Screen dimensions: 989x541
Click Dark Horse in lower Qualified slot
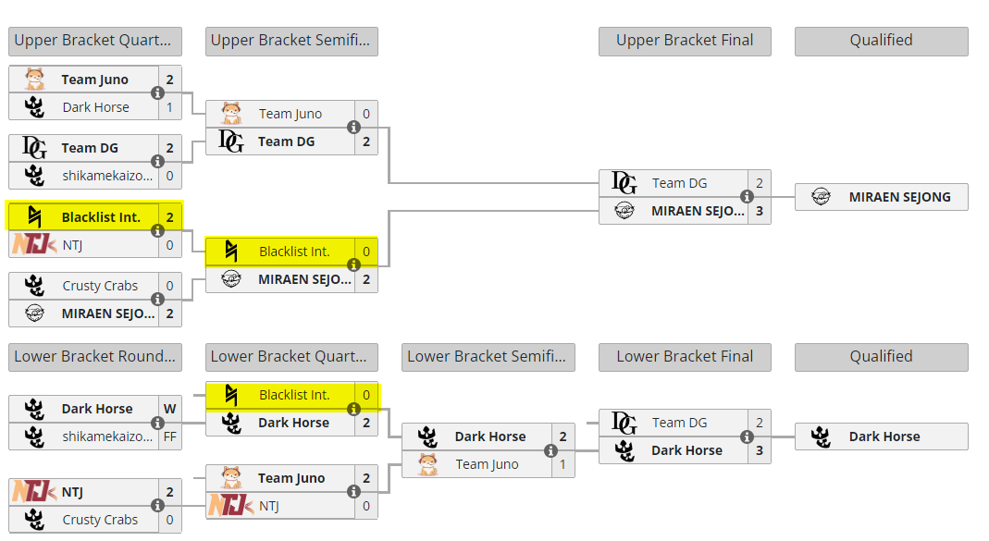click(884, 436)
